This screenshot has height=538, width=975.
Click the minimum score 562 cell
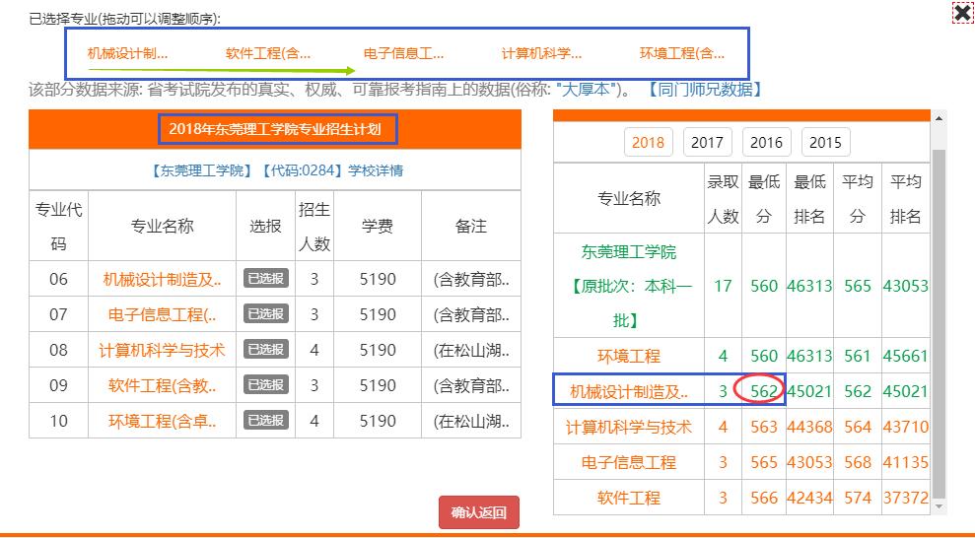[x=764, y=391]
